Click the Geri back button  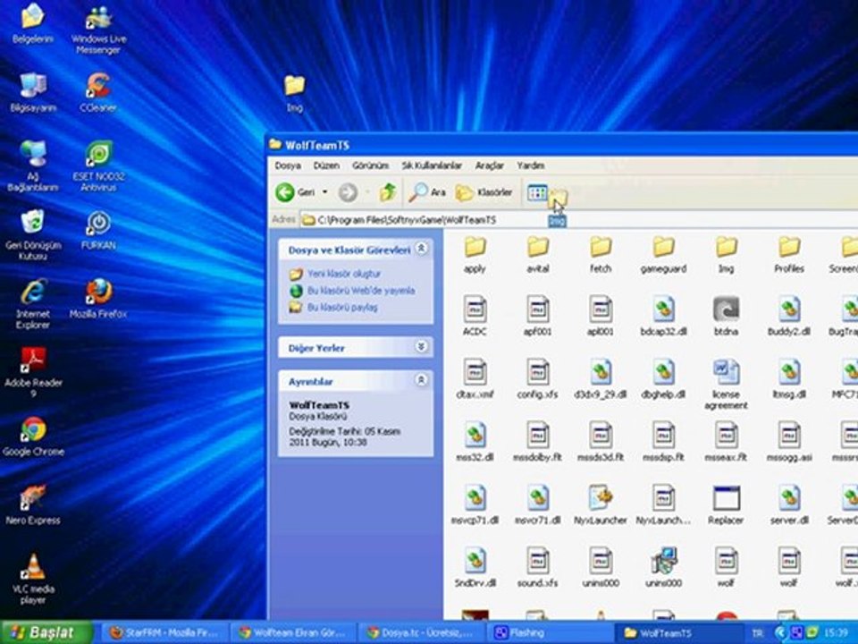(x=296, y=192)
